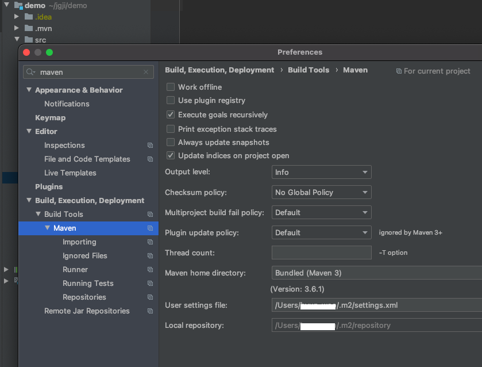Click the For current project icon

pyautogui.click(x=399, y=71)
